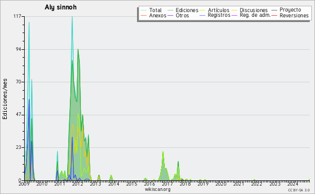Screen dimensions: 315x194
Task: Click the x-axis year 2019
Action: coord(203,184)
